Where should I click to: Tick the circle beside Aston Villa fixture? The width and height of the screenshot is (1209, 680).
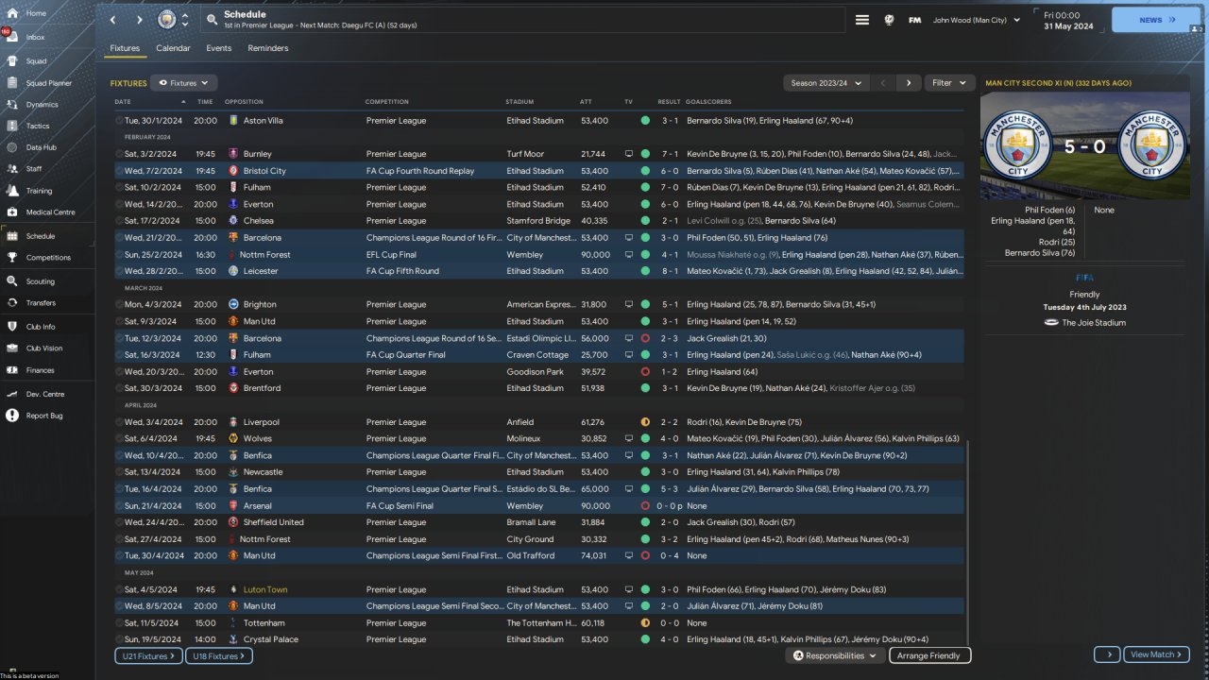(x=120, y=121)
